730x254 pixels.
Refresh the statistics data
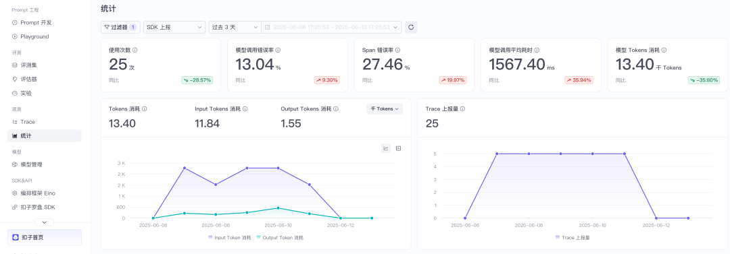pyautogui.click(x=411, y=28)
